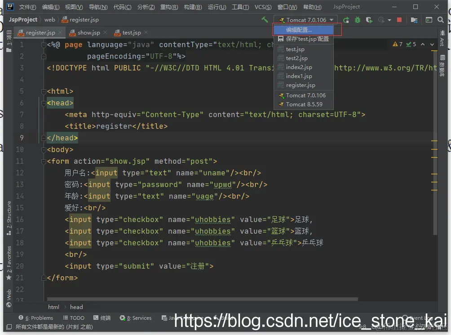This screenshot has height=335, width=451.
Task: Close the test.jsp tab
Action: [x=146, y=32]
